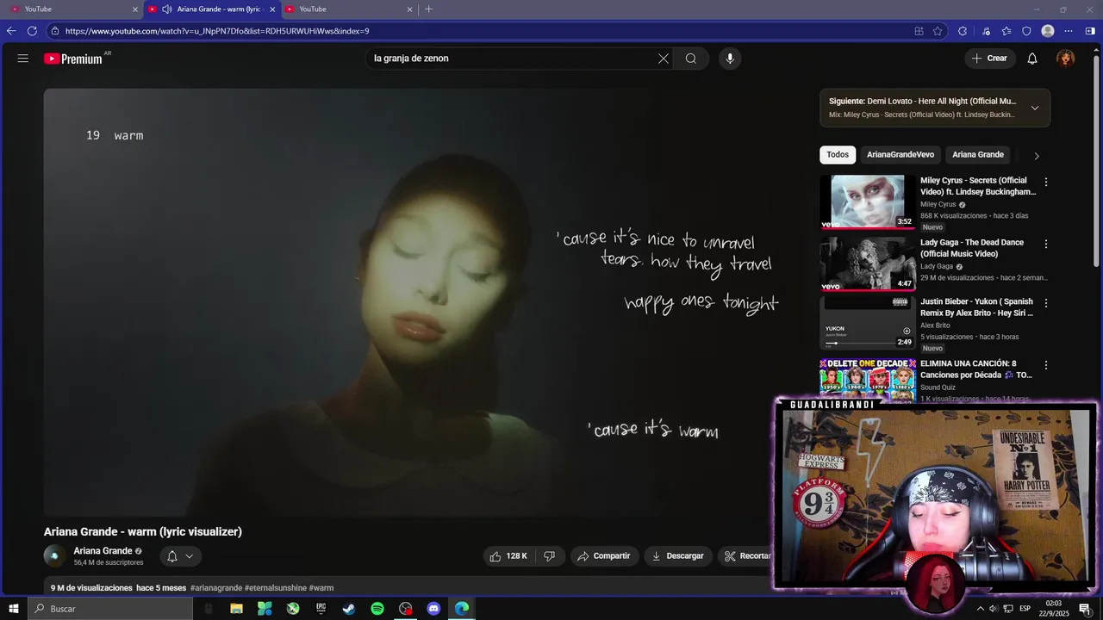This screenshot has height=620, width=1103.
Task: Dislike the video with thumbs-down
Action: [550, 556]
